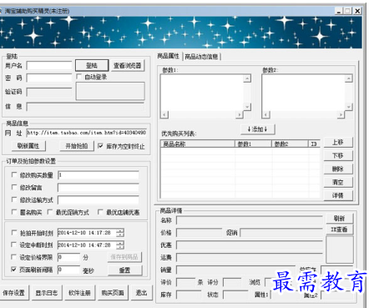Sort by 商品名称 column header
The width and height of the screenshot is (374, 308).
tap(198, 144)
